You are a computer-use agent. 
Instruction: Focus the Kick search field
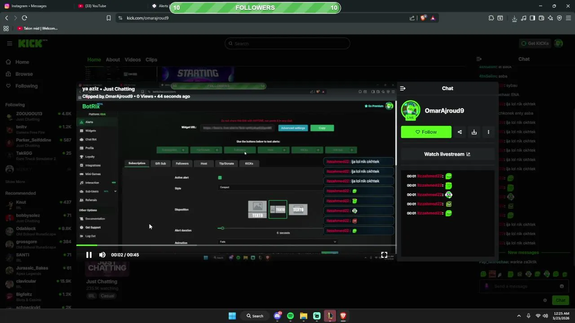[x=287, y=44]
